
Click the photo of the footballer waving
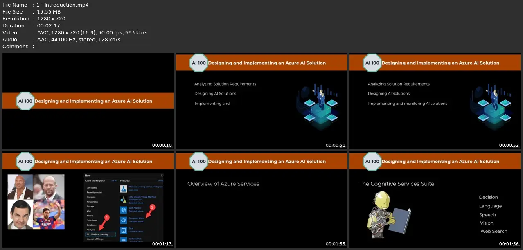(x=49, y=215)
